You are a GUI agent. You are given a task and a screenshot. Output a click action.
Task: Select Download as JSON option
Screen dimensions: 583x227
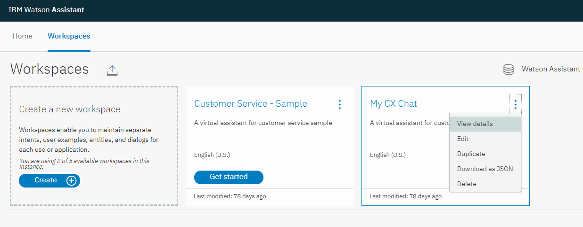point(485,169)
